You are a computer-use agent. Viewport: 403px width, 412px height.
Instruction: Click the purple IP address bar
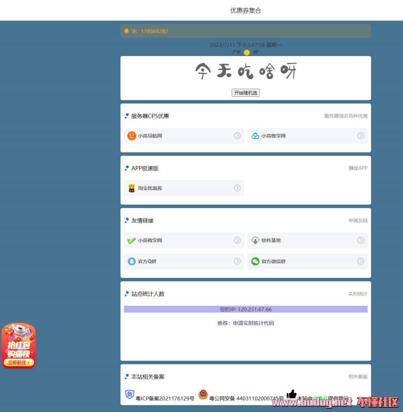coord(246,309)
